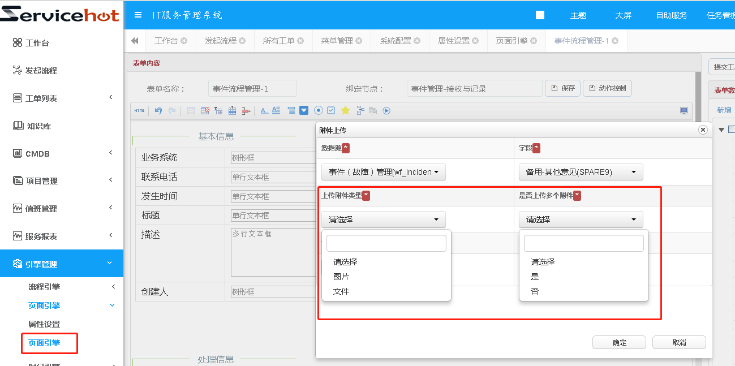Viewport: 735px width, 366px height.
Task: Toggle the hamburger menu in header
Action: tap(138, 15)
